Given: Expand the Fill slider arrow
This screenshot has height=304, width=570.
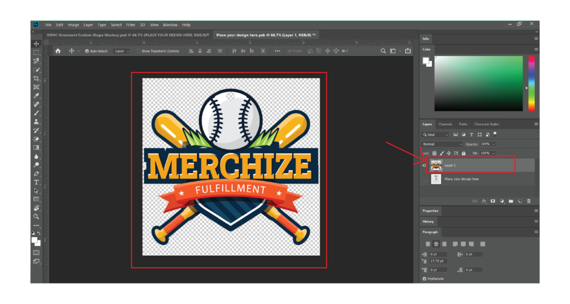Looking at the screenshot, I should click(x=494, y=154).
